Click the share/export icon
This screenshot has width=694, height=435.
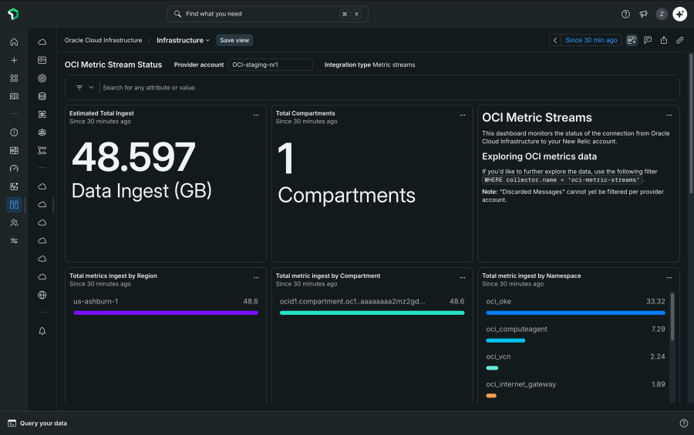pos(664,40)
